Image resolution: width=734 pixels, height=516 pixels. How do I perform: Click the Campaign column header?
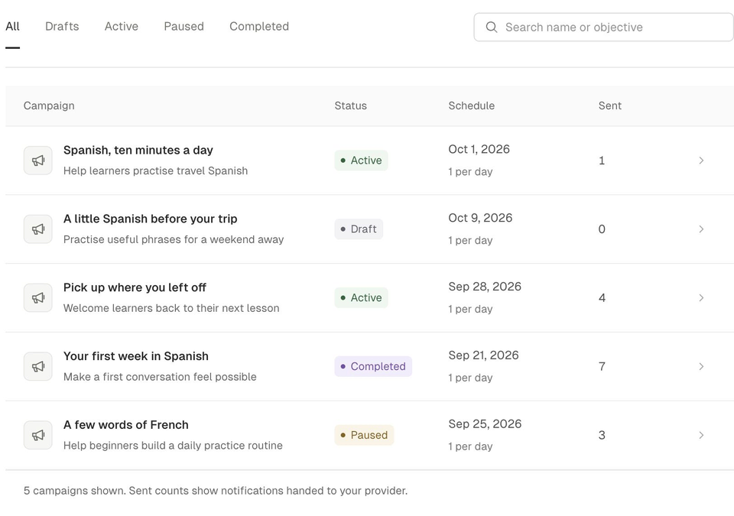tap(49, 105)
